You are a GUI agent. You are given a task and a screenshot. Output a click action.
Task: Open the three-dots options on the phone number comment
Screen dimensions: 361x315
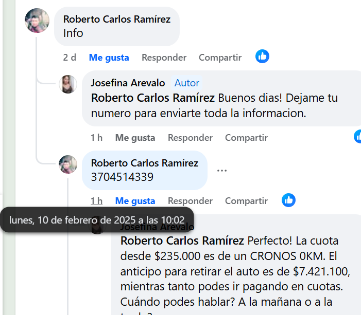[222, 171]
